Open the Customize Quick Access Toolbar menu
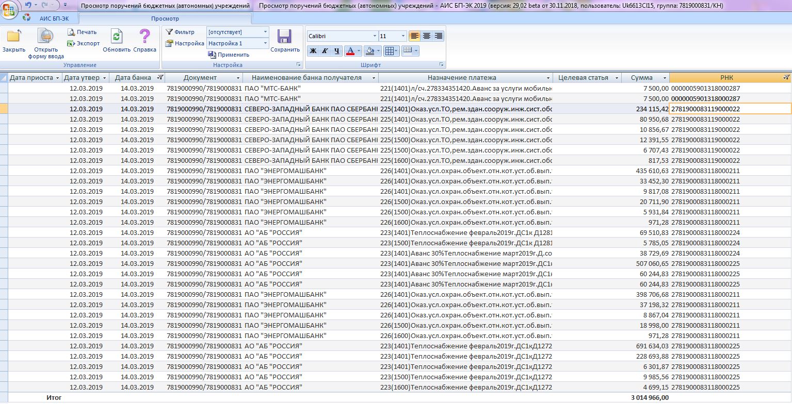The height and width of the screenshot is (404, 792). [65, 5]
